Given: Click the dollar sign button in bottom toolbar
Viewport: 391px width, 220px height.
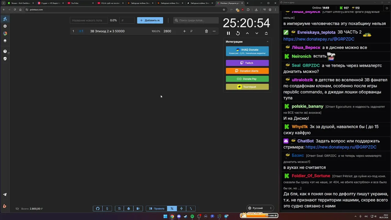Looking at the screenshot, I should [x=107, y=209].
